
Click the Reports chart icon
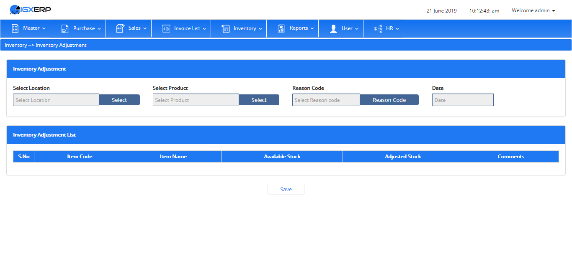pyautogui.click(x=281, y=28)
